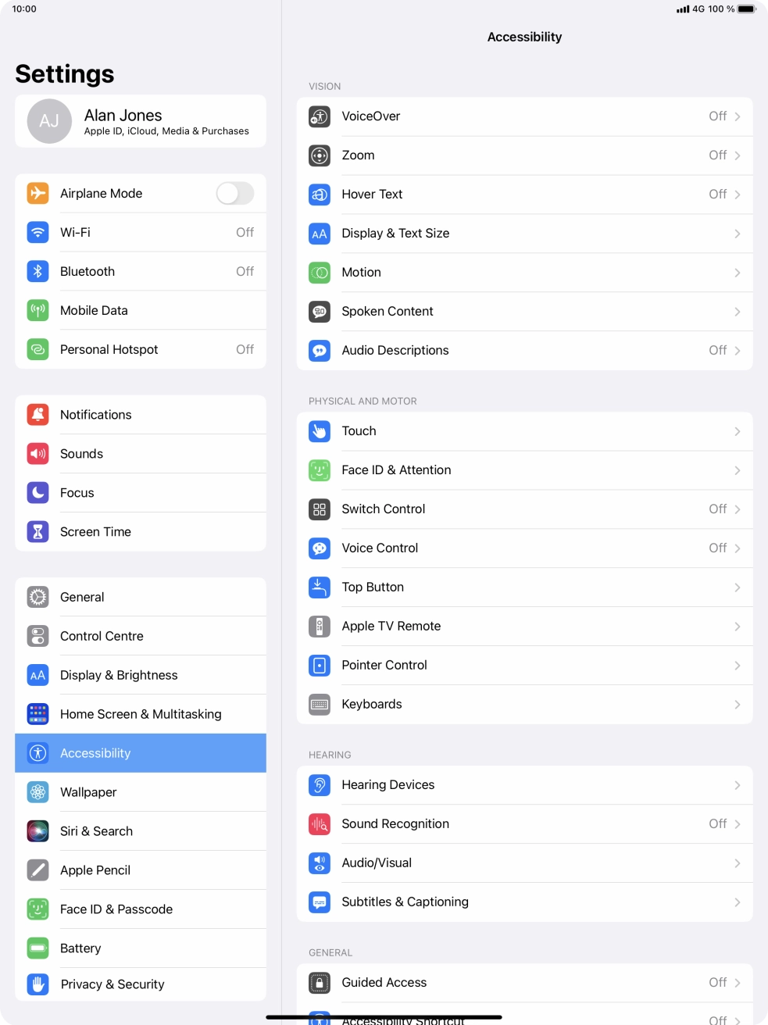Open Subtitles & Captioning settings

pos(525,902)
